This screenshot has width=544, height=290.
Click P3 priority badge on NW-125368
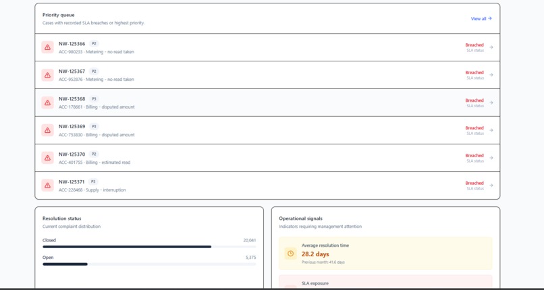(94, 98)
